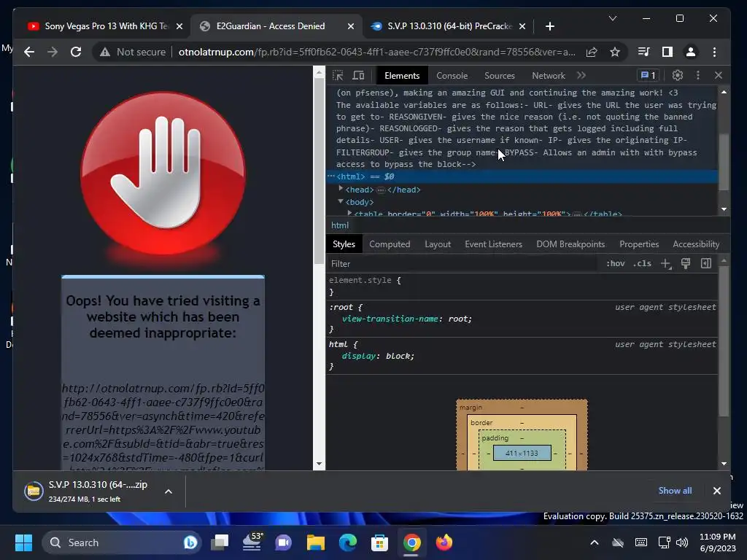
Task: Reload the current page
Action: (x=76, y=52)
